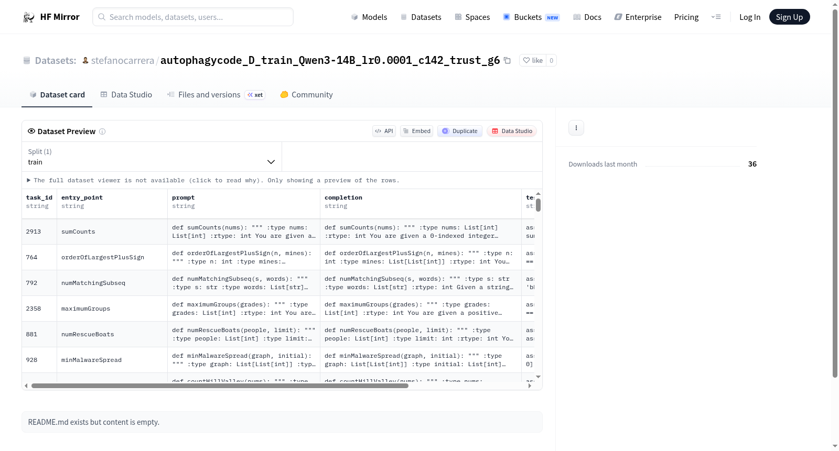Click the table vertical scroll up arrow
Image resolution: width=839 pixels, height=451 pixels.
538,193
